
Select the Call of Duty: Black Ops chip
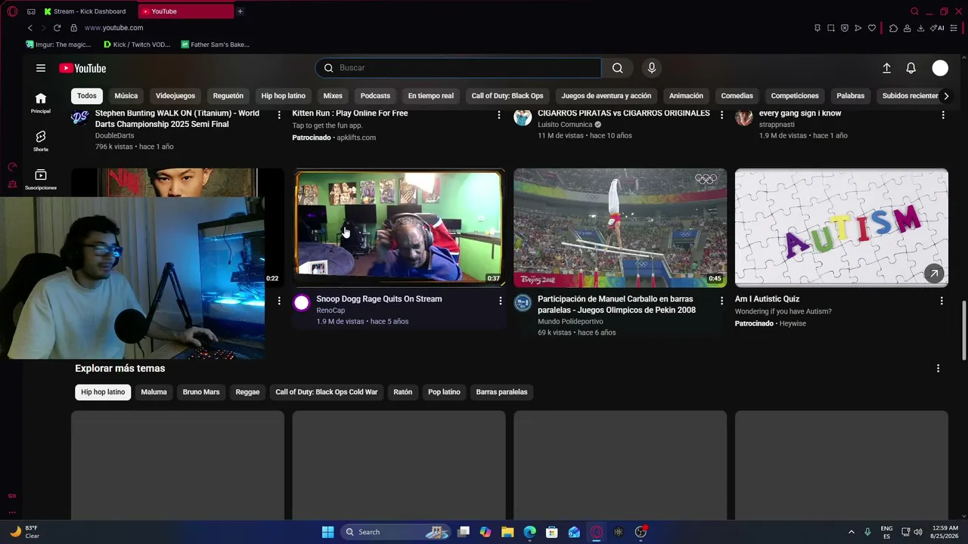point(507,96)
